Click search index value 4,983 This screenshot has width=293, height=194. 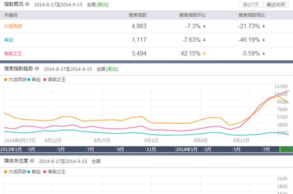pos(139,26)
